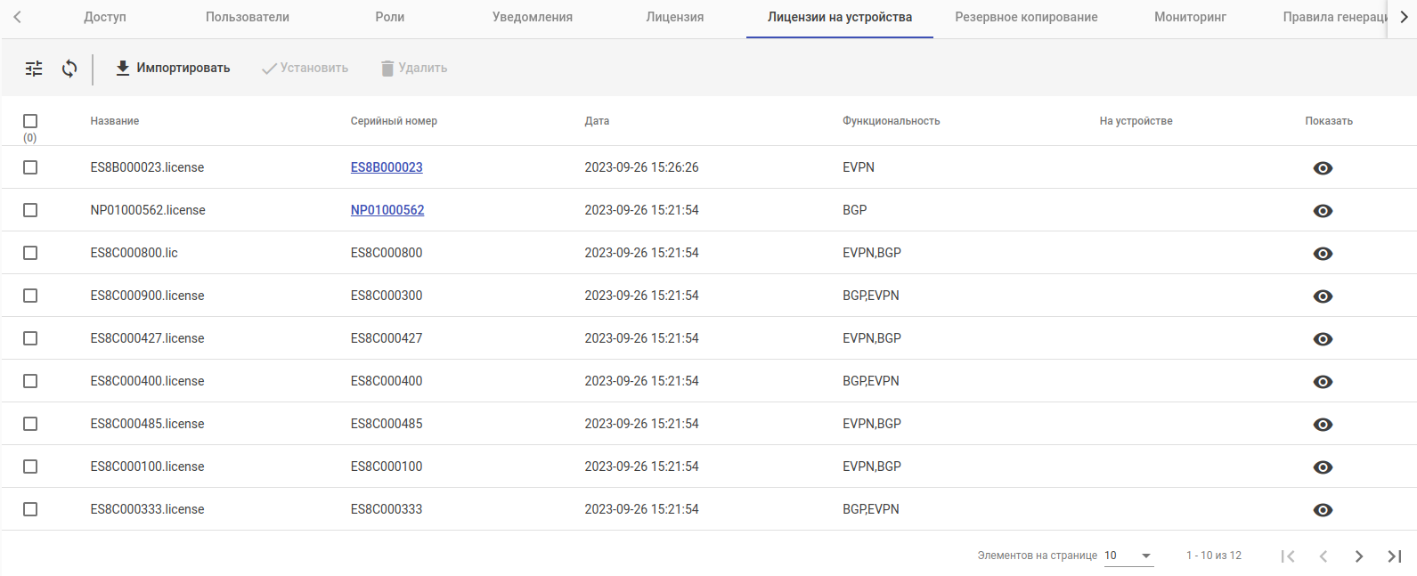Click the Импортировать download button

(x=173, y=69)
